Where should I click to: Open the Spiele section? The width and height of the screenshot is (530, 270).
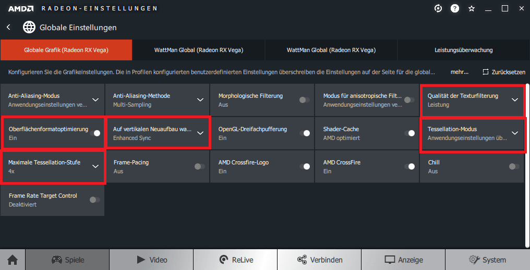(x=67, y=260)
